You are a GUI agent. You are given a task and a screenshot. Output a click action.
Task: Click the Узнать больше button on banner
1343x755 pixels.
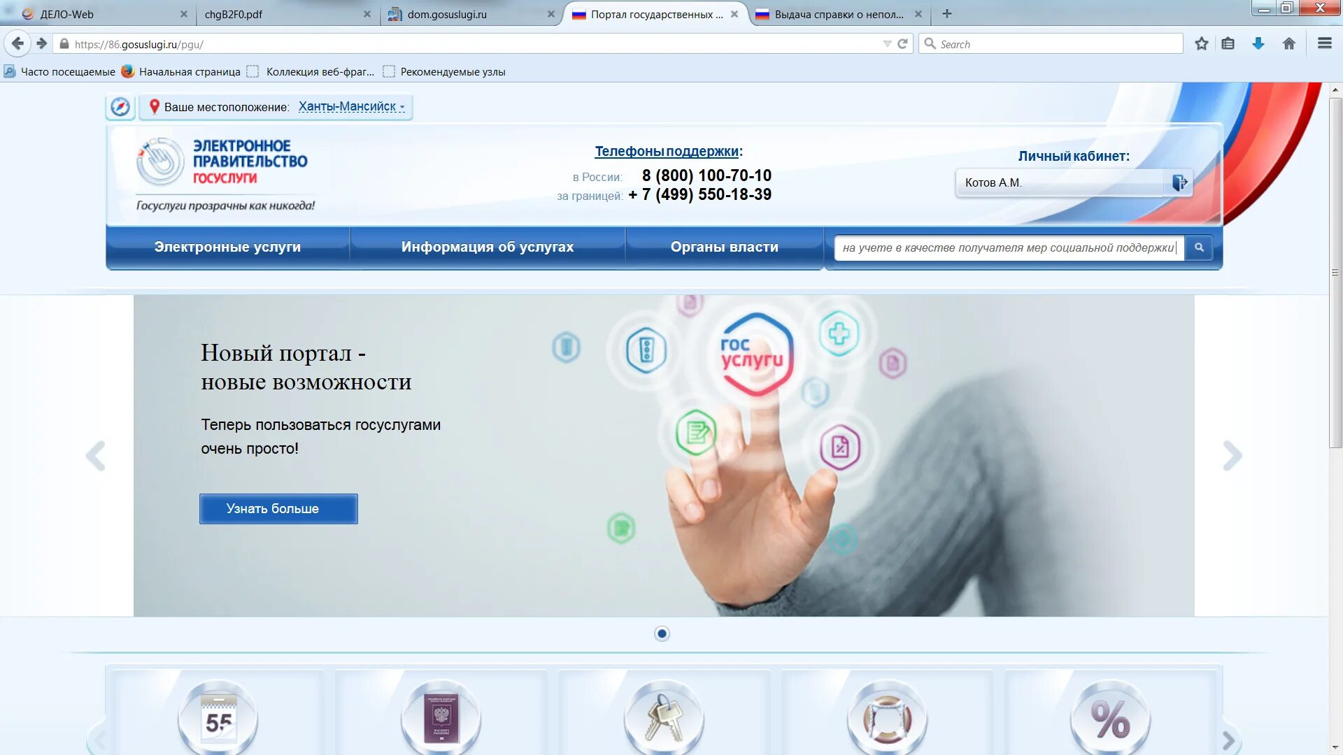point(272,508)
